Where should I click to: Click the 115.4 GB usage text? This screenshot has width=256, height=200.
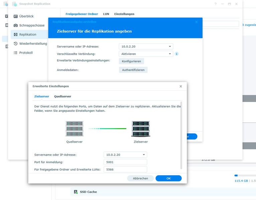coord(241,181)
